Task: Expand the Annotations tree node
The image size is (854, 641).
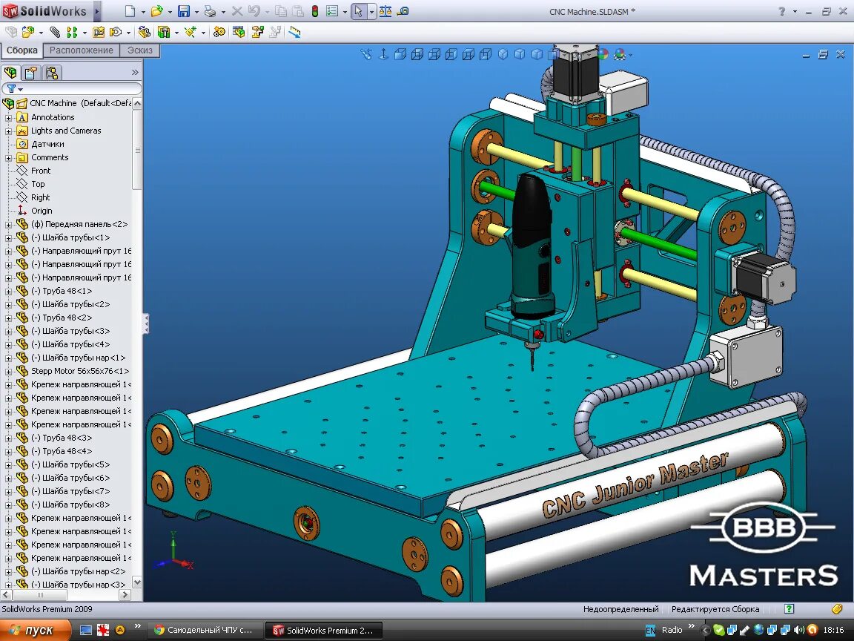Action: pos(8,118)
